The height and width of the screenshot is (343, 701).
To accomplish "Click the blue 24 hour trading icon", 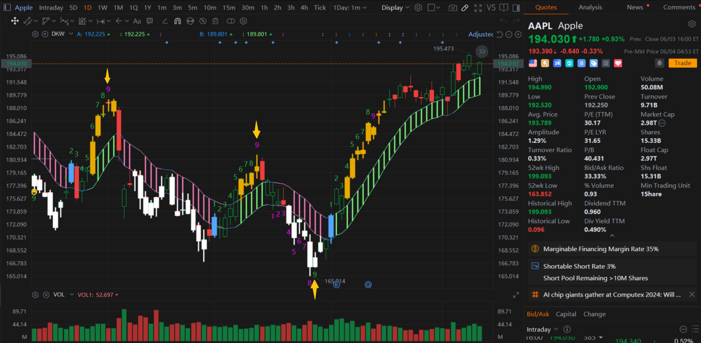I will (x=557, y=63).
